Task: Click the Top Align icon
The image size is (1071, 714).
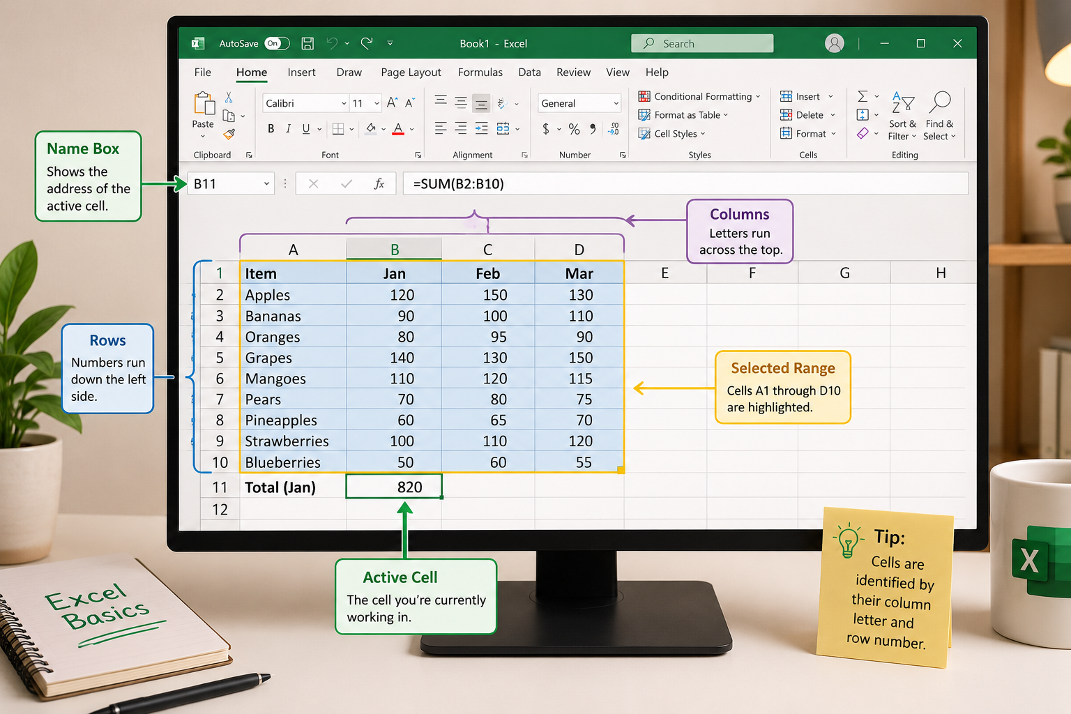Action: click(x=441, y=101)
